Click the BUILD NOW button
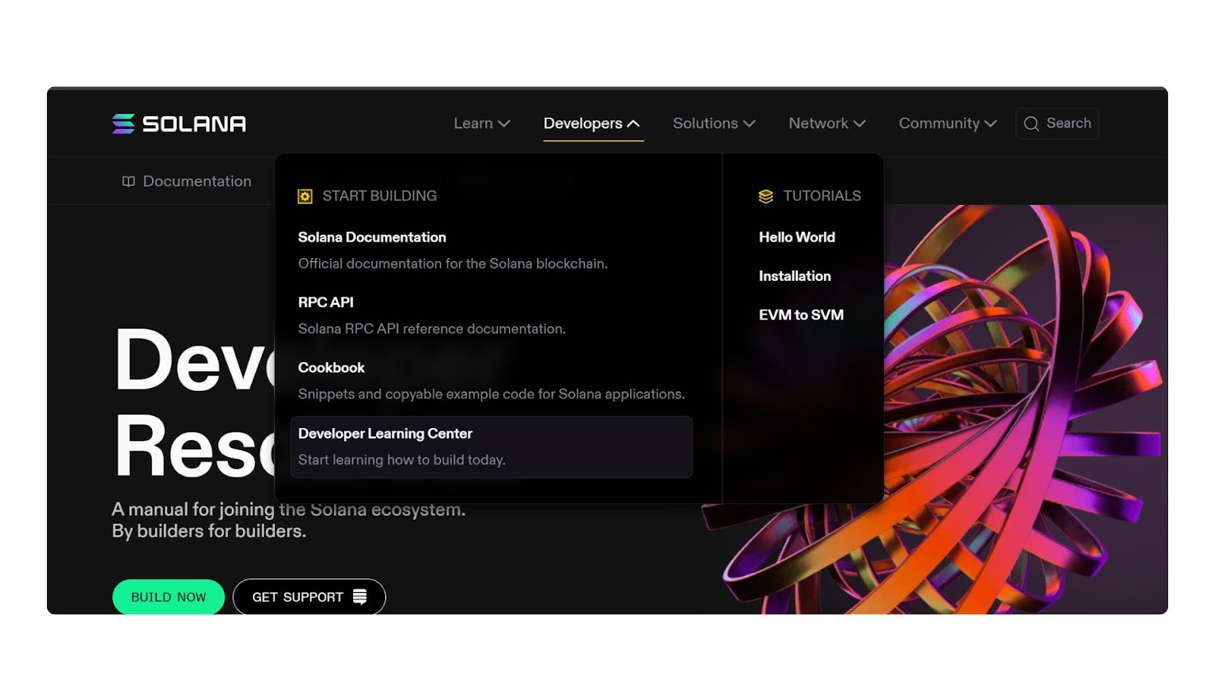 169,597
